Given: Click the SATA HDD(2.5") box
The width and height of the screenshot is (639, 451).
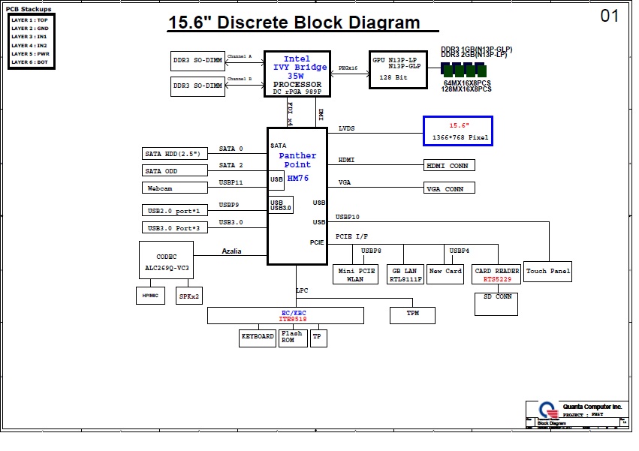Looking at the screenshot, I should 174,154.
